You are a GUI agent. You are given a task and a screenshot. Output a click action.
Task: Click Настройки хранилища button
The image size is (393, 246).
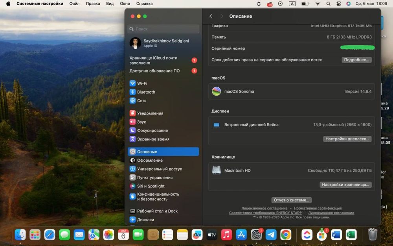pyautogui.click(x=345, y=185)
